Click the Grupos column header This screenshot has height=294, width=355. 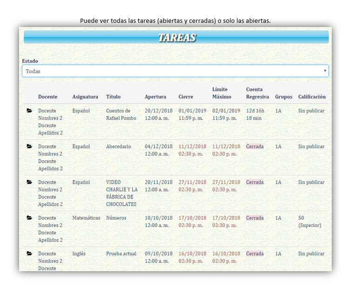click(284, 97)
